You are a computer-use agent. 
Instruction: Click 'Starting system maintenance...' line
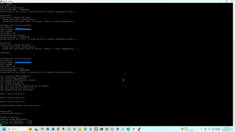tap(15, 119)
